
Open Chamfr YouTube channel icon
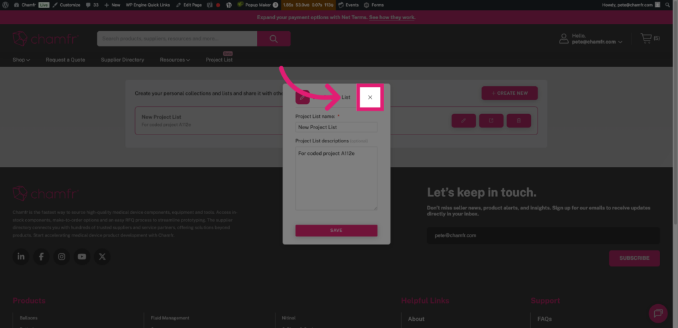pos(81,256)
